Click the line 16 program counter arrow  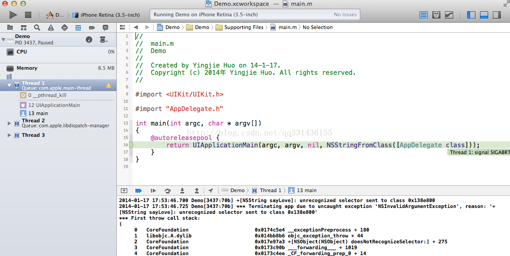pos(131,145)
